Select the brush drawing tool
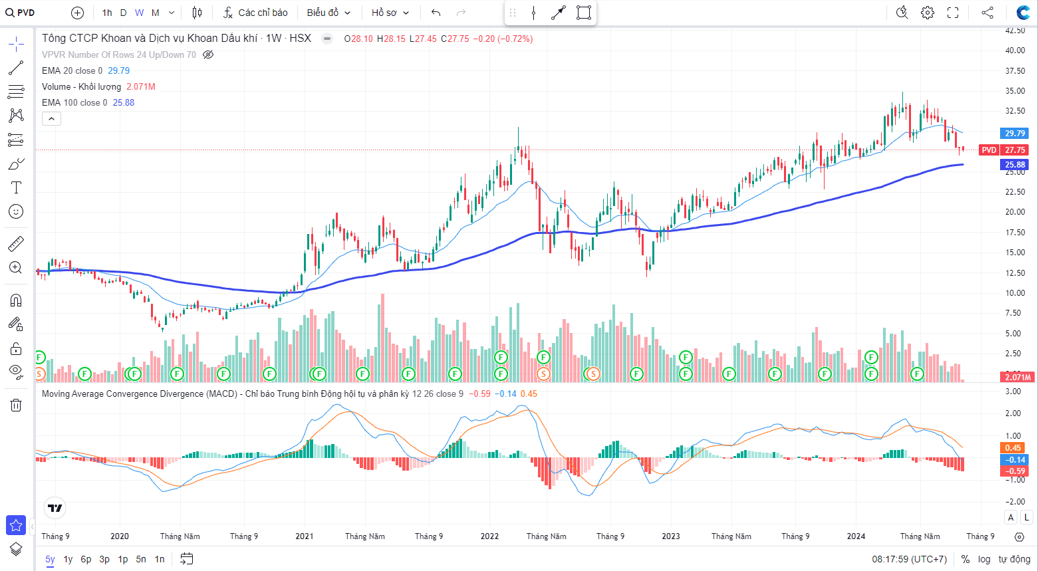Viewport: 1038px width, 571px height. [16, 164]
